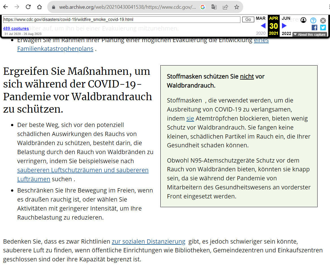
Task: Open Wayback Machine help question icon
Action: click(x=313, y=20)
